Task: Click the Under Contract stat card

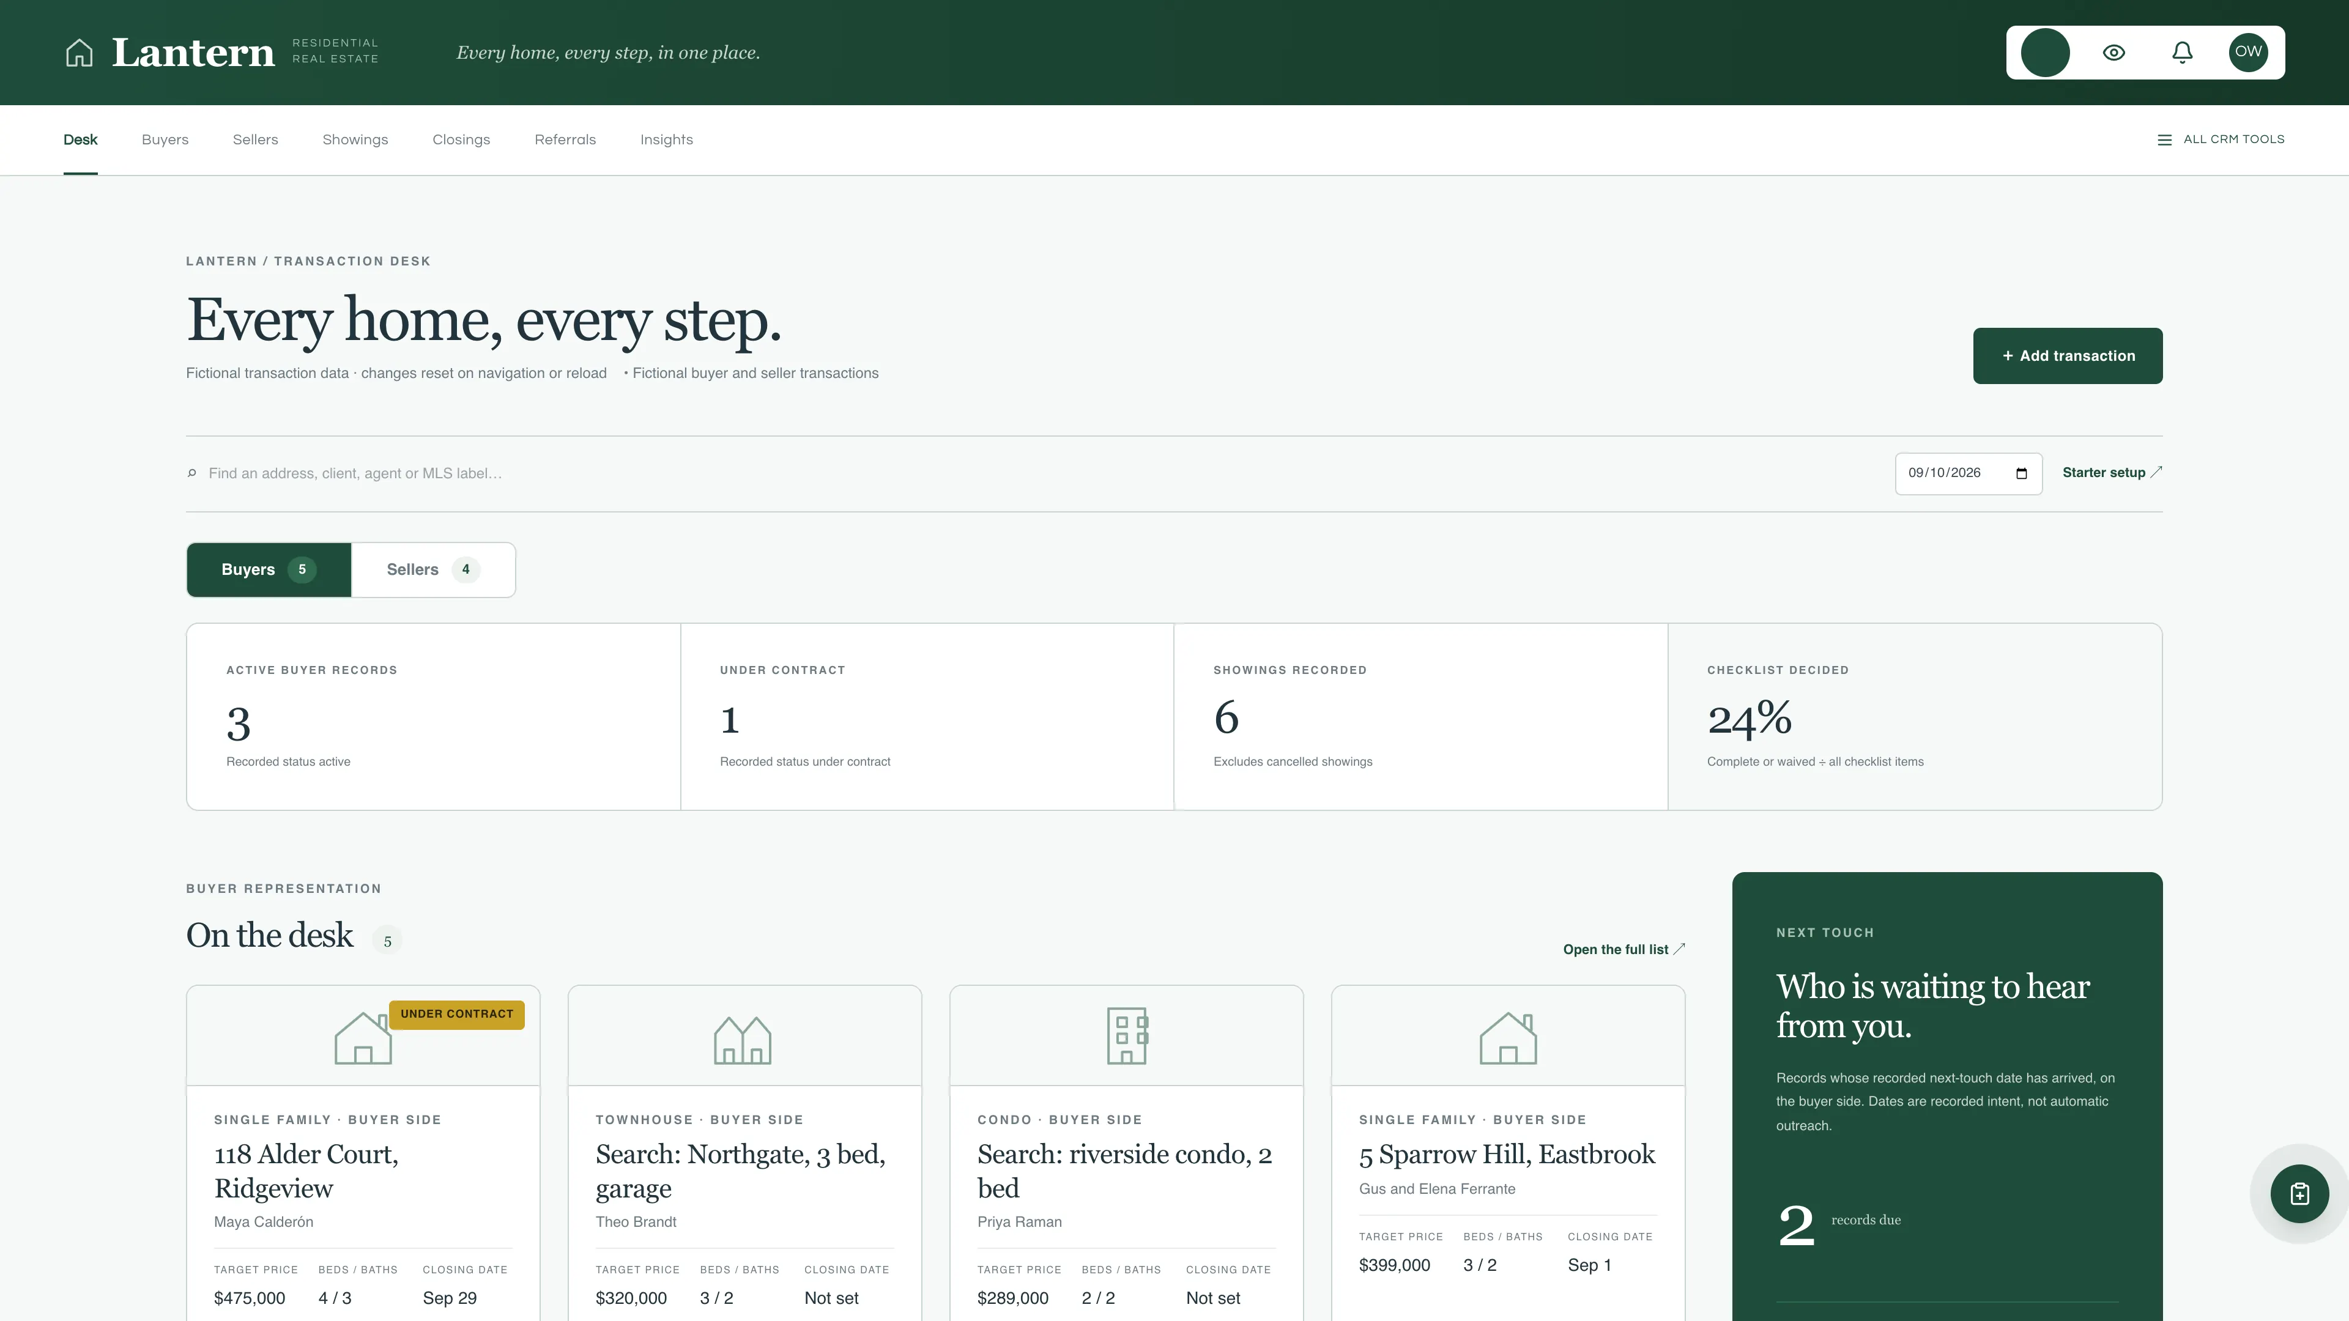Action: point(927,717)
